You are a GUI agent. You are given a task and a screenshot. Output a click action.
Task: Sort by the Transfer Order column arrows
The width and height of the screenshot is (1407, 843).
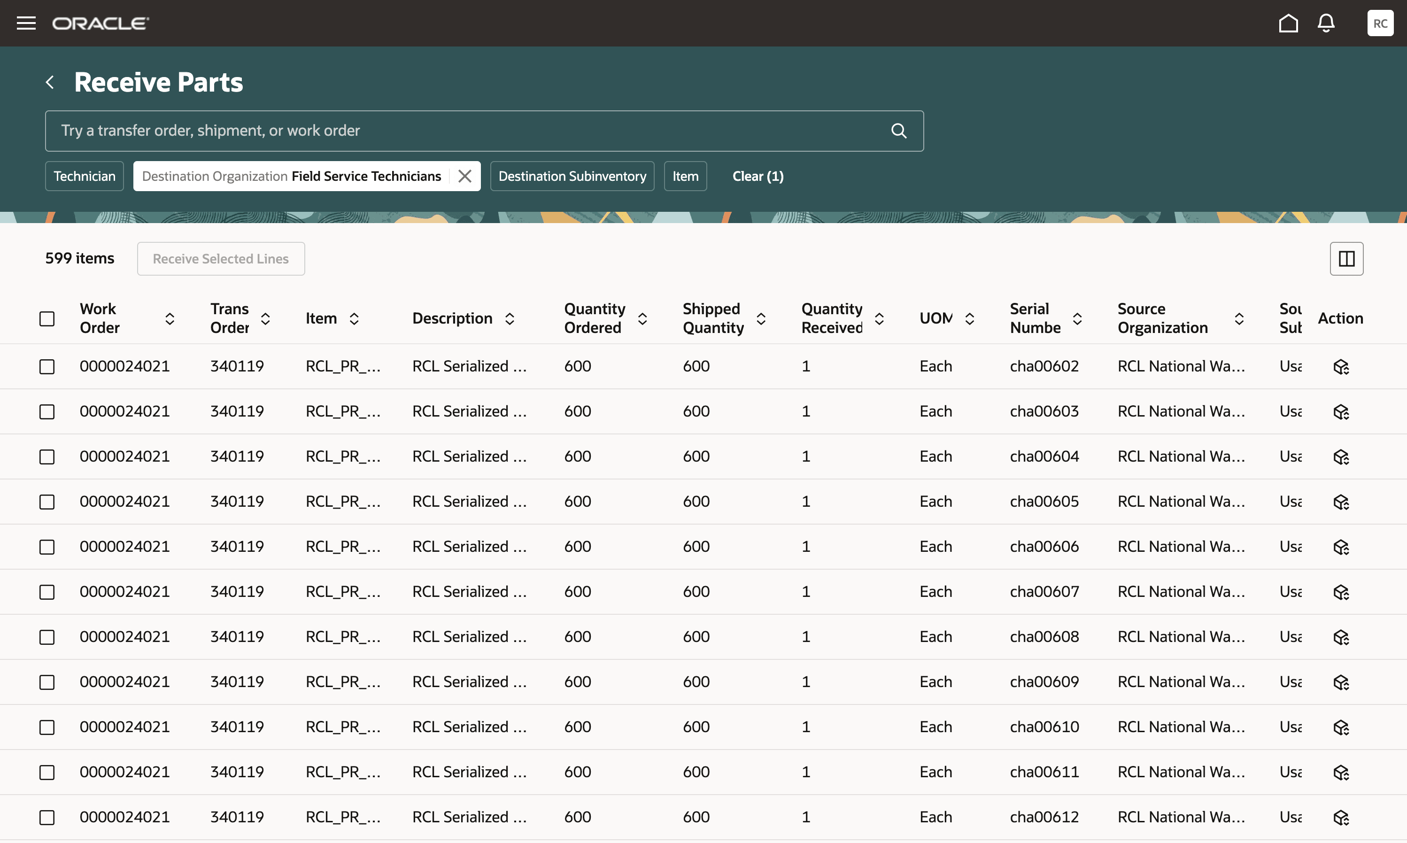265,319
